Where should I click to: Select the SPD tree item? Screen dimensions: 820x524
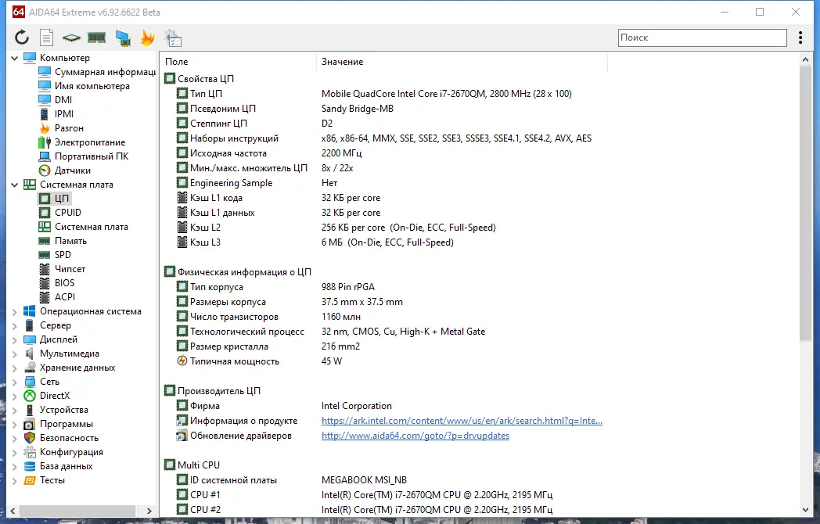click(x=55, y=255)
